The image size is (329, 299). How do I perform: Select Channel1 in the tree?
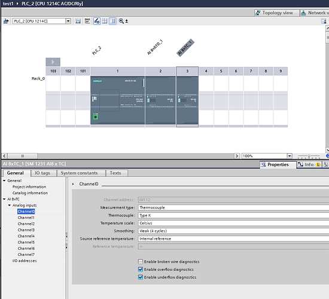tap(26, 218)
